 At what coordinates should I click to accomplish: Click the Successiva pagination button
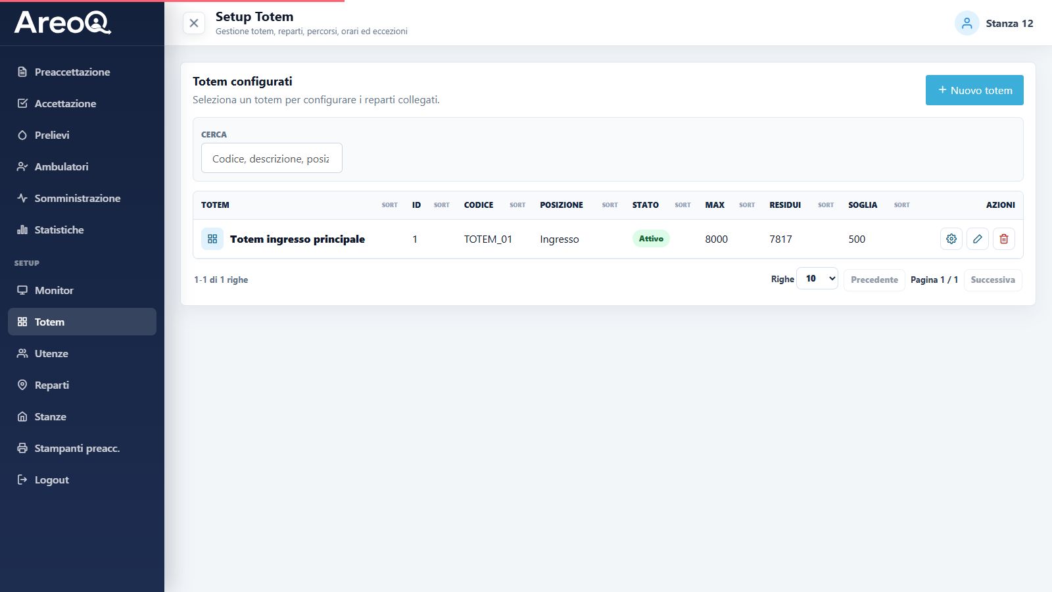(x=993, y=280)
